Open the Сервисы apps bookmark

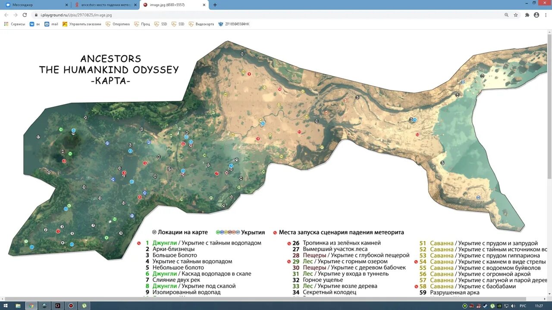pyautogui.click(x=15, y=24)
